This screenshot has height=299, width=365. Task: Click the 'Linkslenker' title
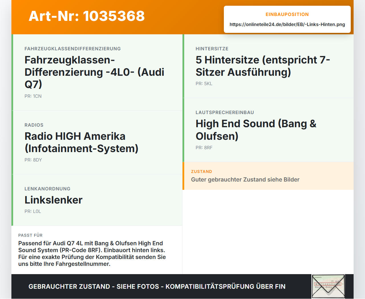(x=54, y=200)
